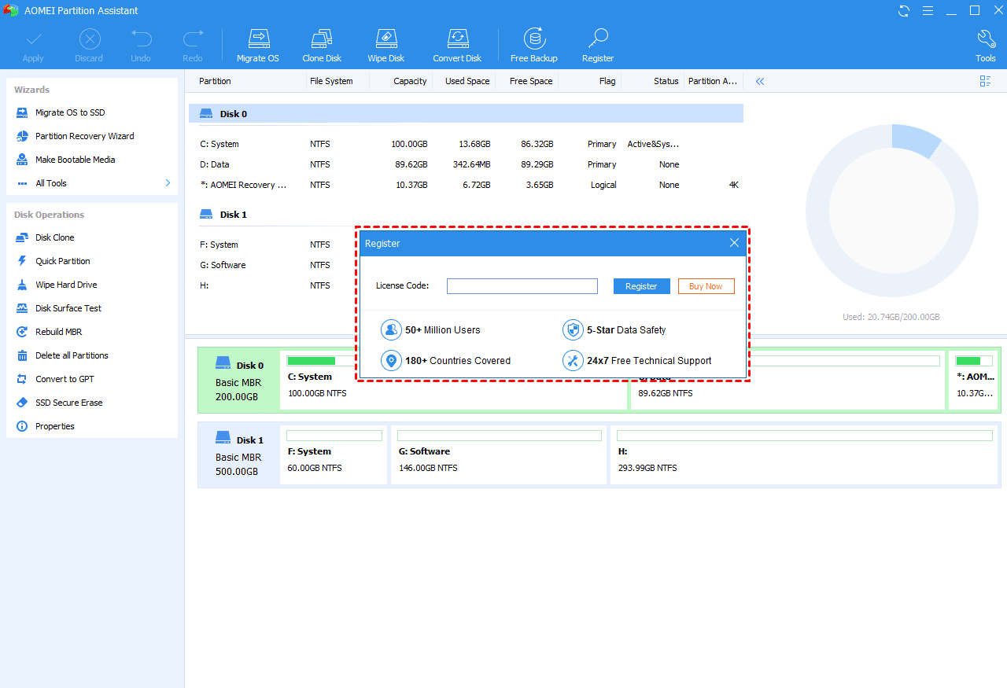Click the 5-Star Data Safety shield icon

tap(573, 330)
